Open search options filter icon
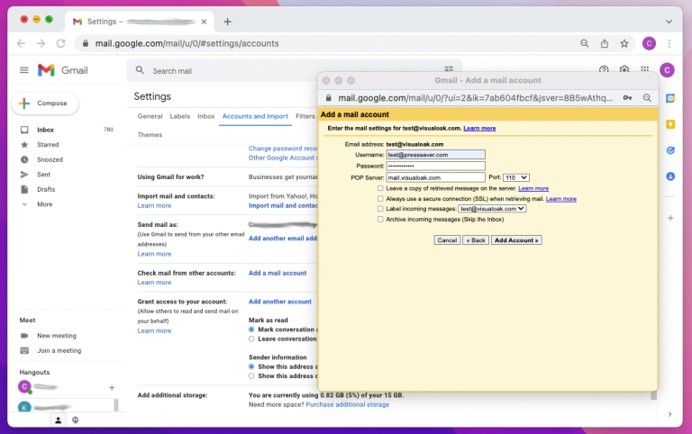This screenshot has height=434, width=692. point(449,68)
